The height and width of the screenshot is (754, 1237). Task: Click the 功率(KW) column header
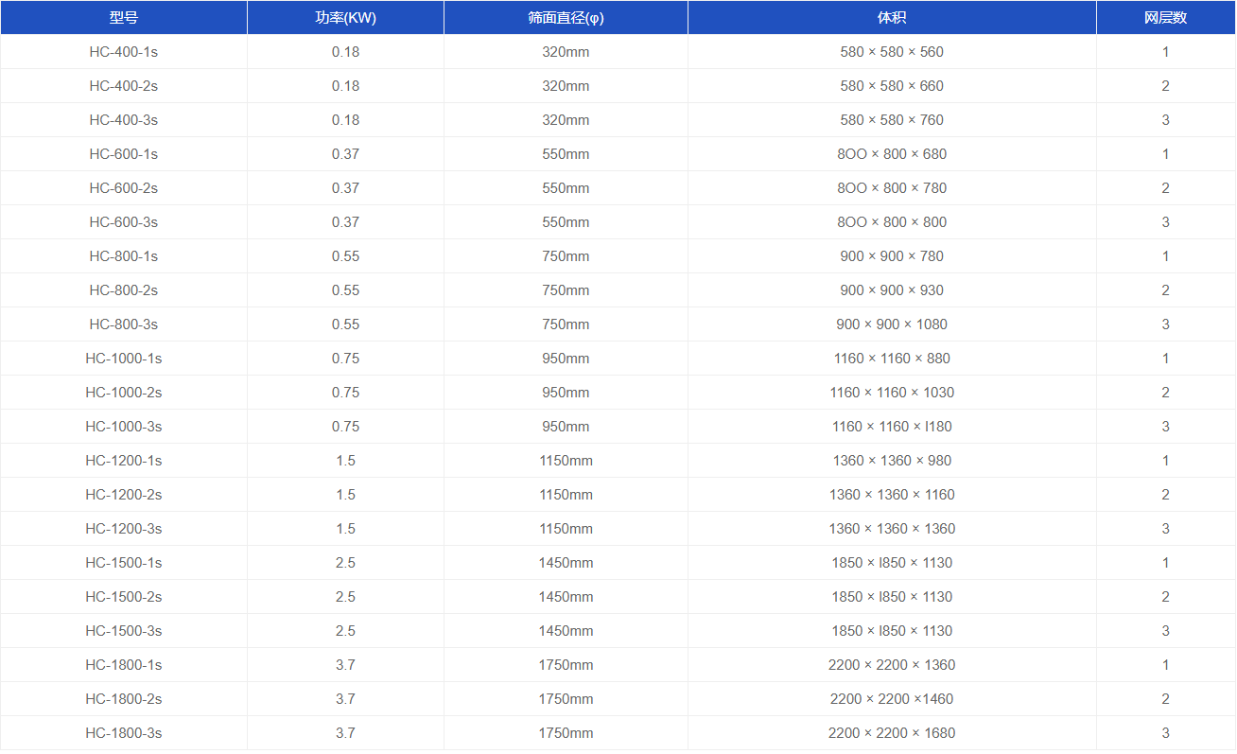click(346, 18)
